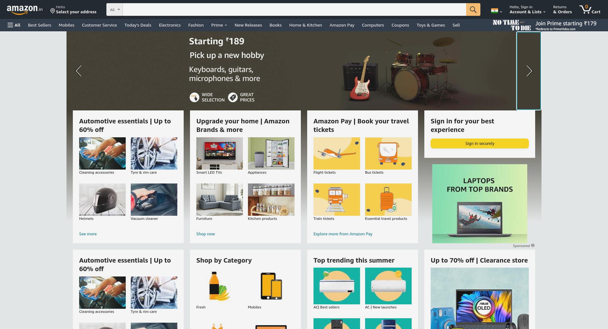The height and width of the screenshot is (329, 608).
Task: Open AC Best sellers image
Action: [337, 286]
